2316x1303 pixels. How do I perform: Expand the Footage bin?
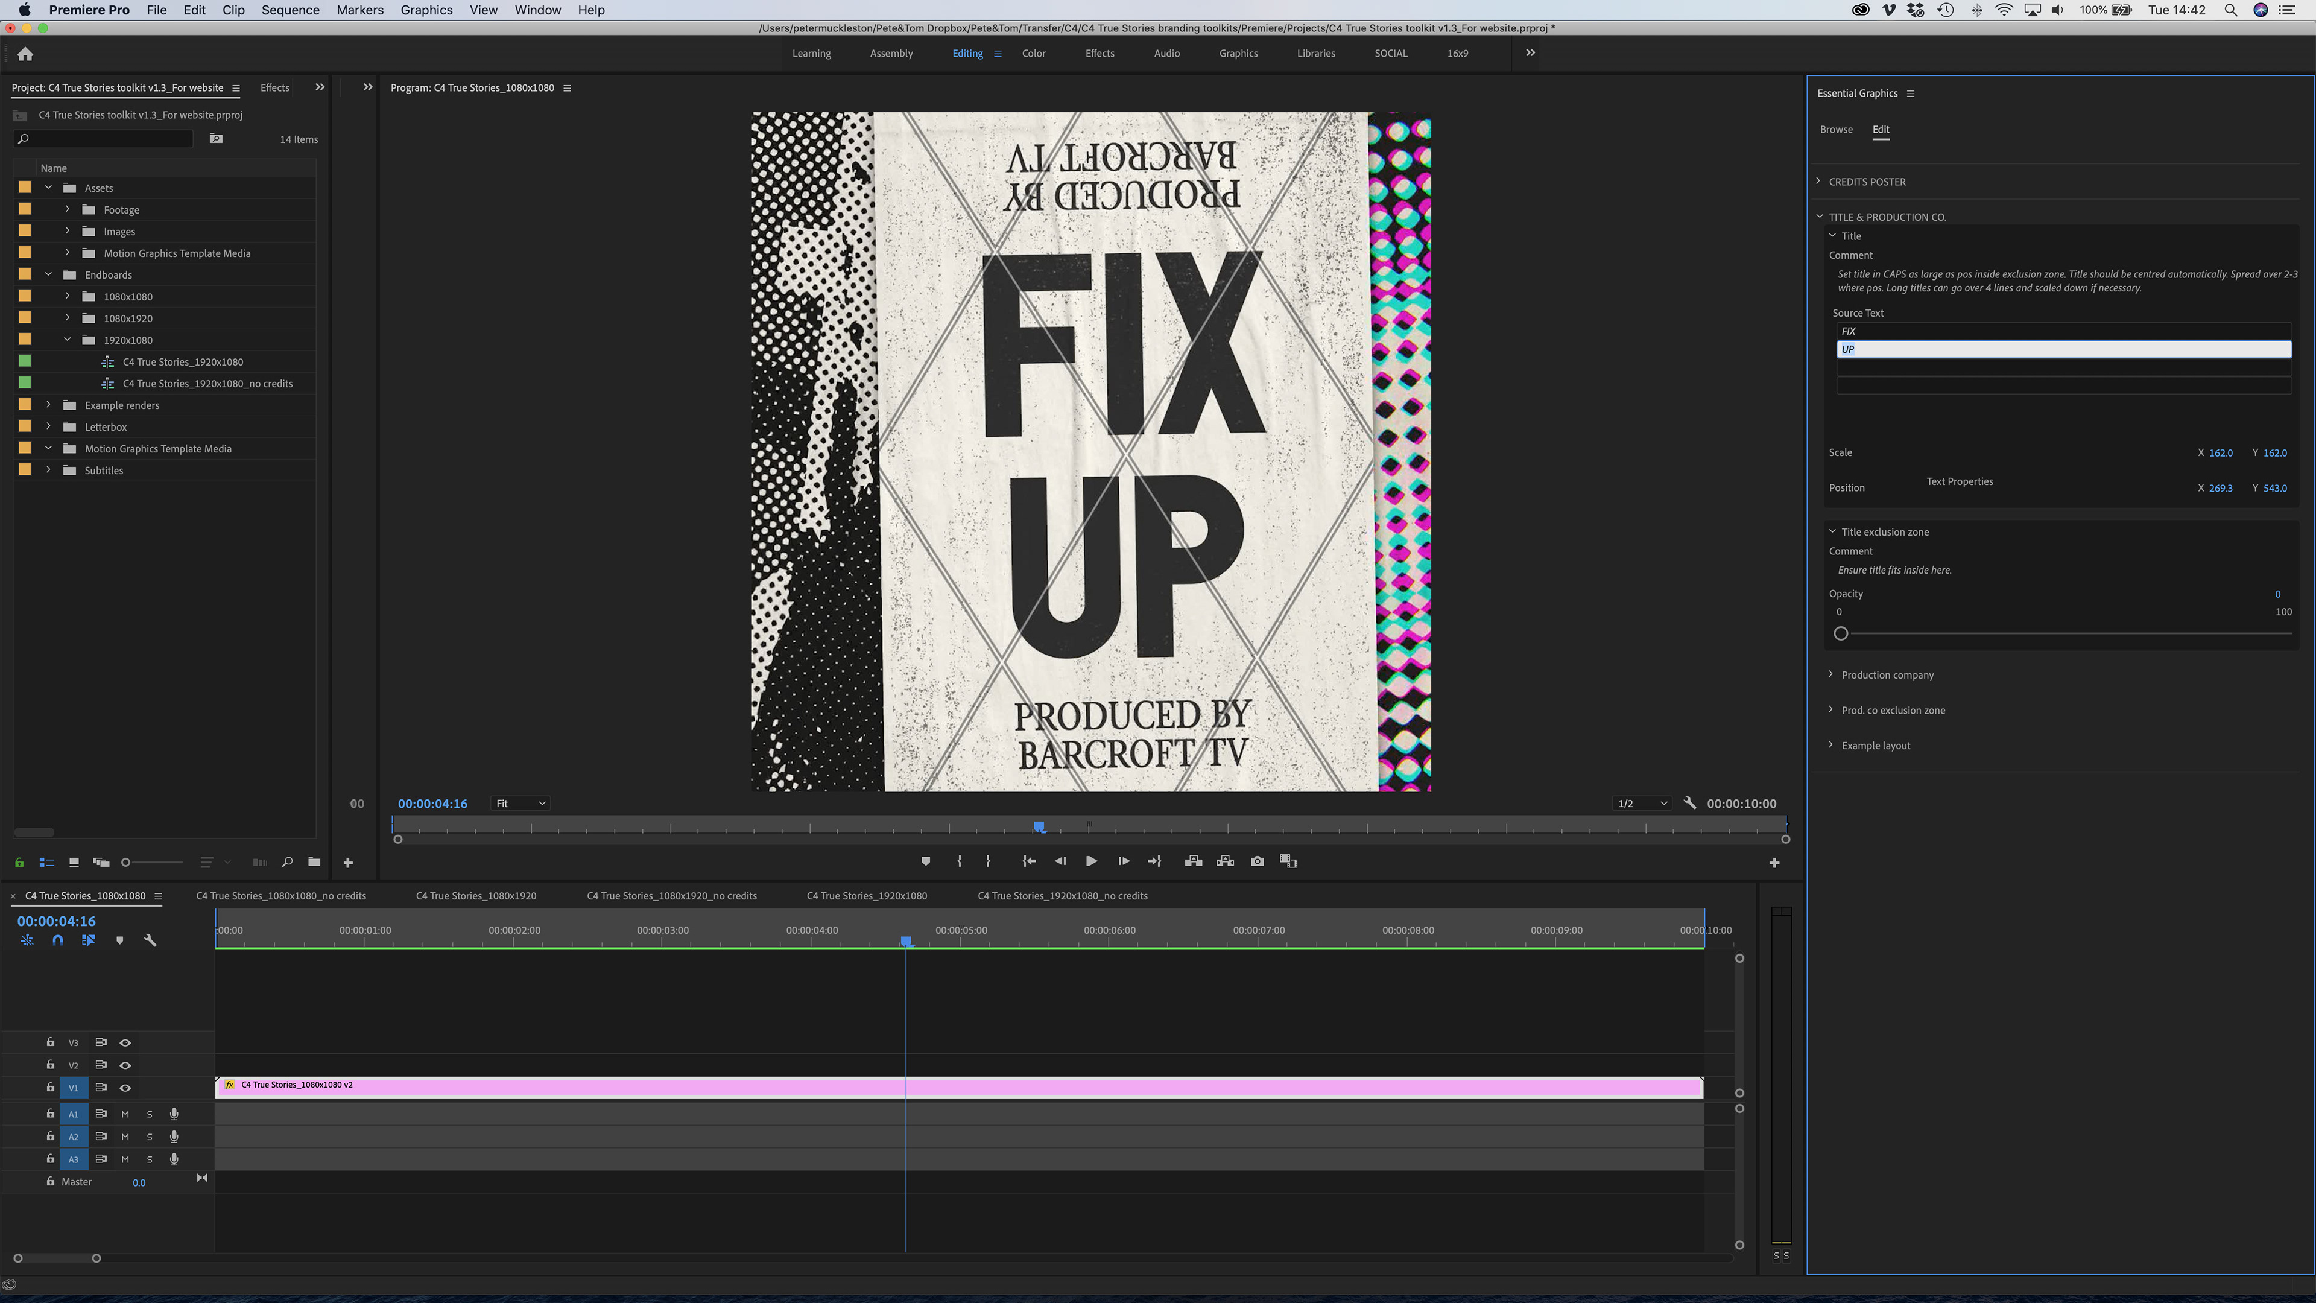[x=68, y=209]
